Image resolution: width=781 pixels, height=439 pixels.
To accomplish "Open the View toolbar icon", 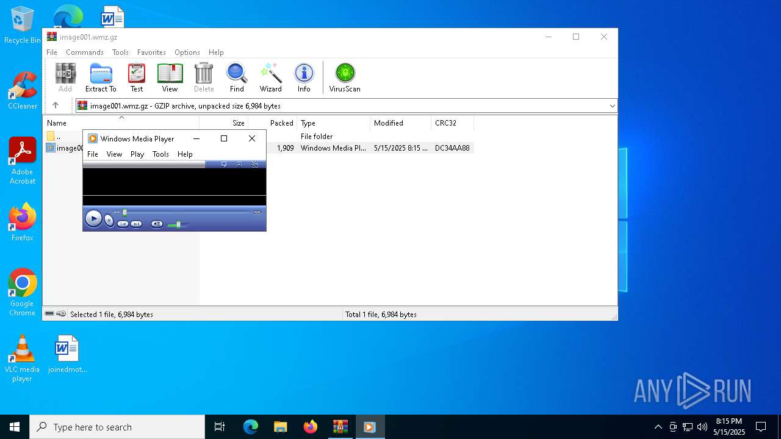I will pos(170,77).
